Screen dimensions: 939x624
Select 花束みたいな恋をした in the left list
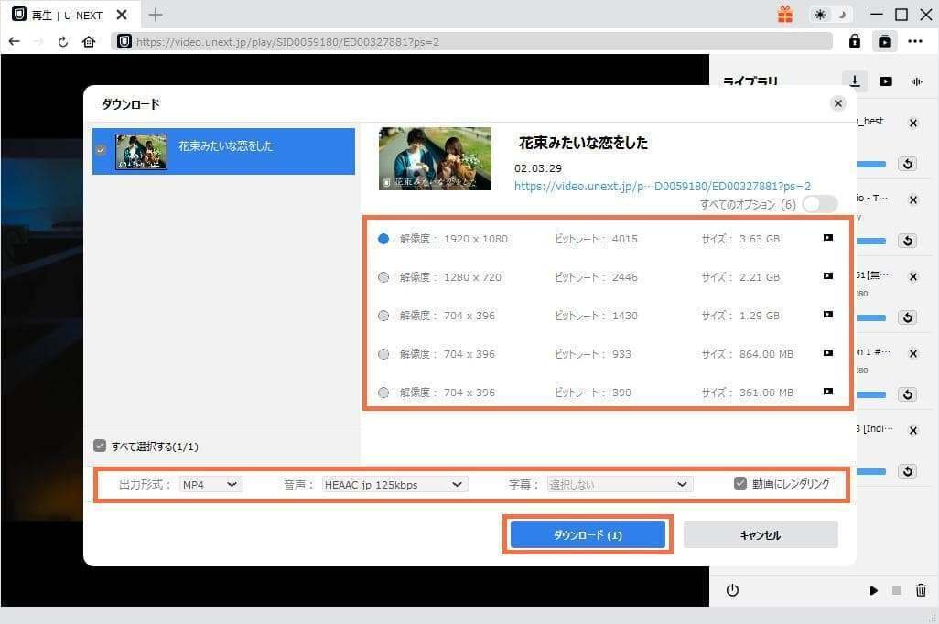coord(223,151)
